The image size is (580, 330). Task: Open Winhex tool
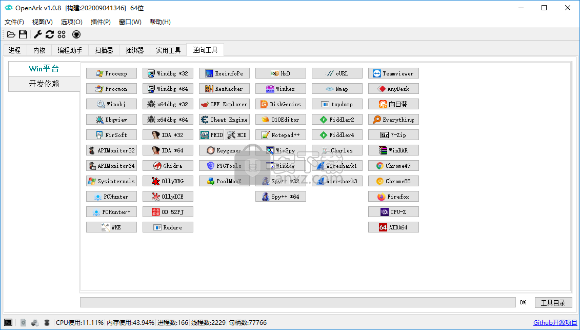281,89
